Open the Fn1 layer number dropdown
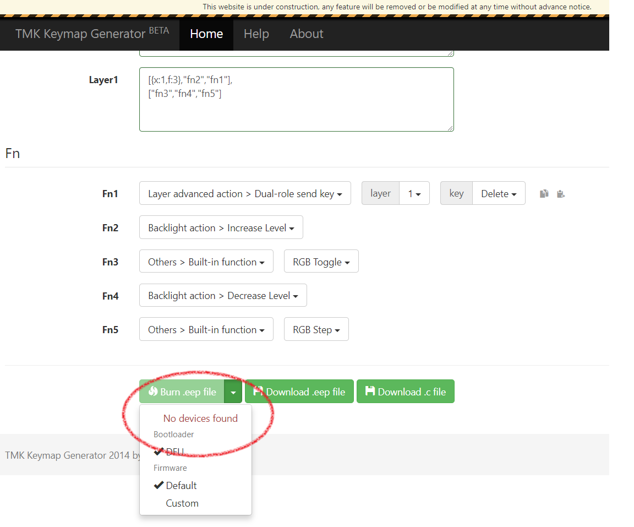 pos(414,193)
